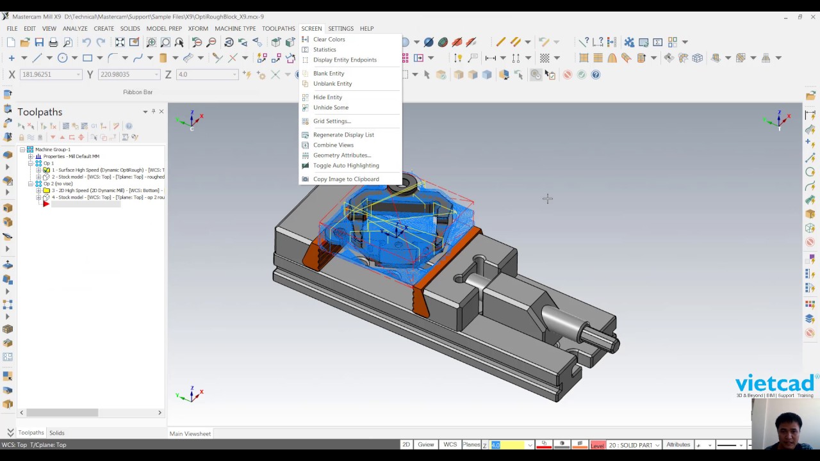820x461 pixels.
Task: Open the Z value dropdown in ribbon bar
Action: 234,74
